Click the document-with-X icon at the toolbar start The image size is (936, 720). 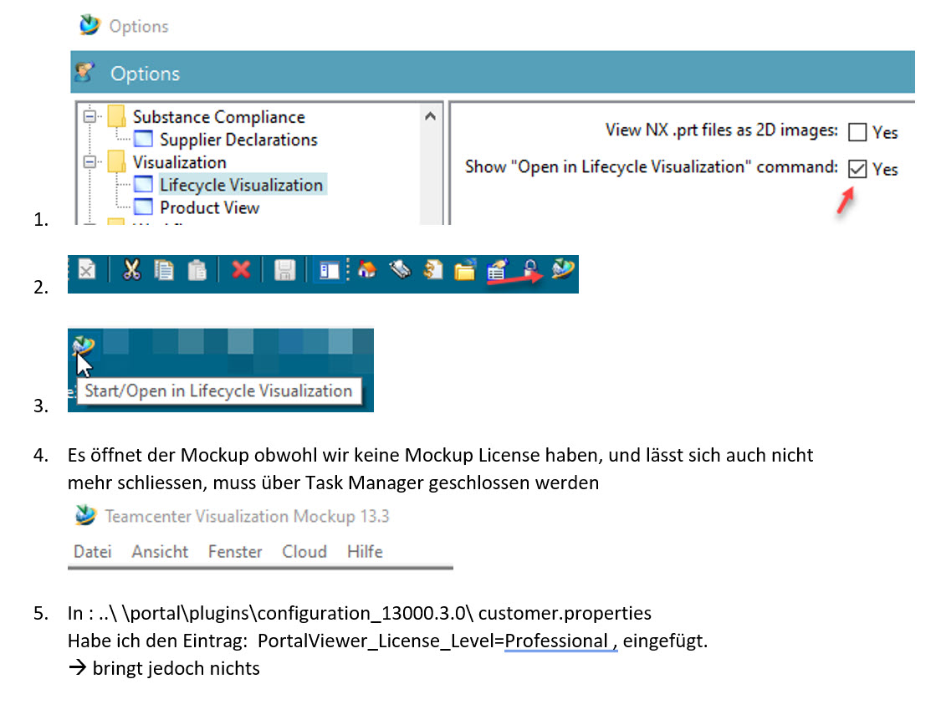[x=87, y=270]
